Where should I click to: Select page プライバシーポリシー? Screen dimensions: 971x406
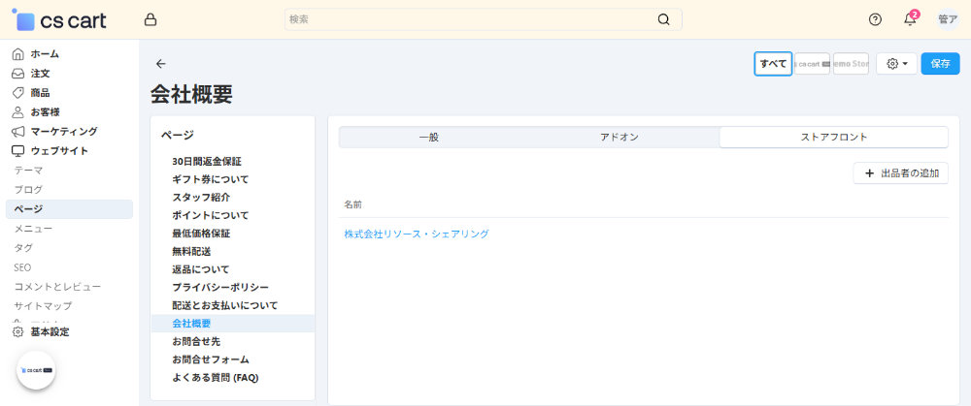220,288
